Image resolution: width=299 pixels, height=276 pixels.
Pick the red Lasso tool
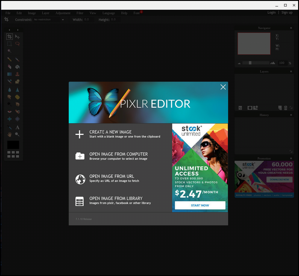click(x=17, y=44)
